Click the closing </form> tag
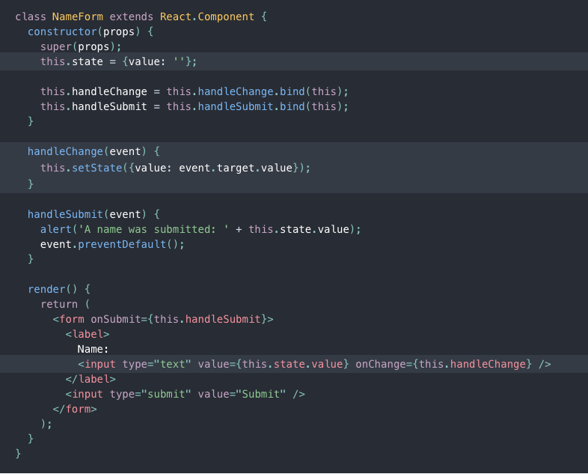 pyautogui.click(x=75, y=410)
